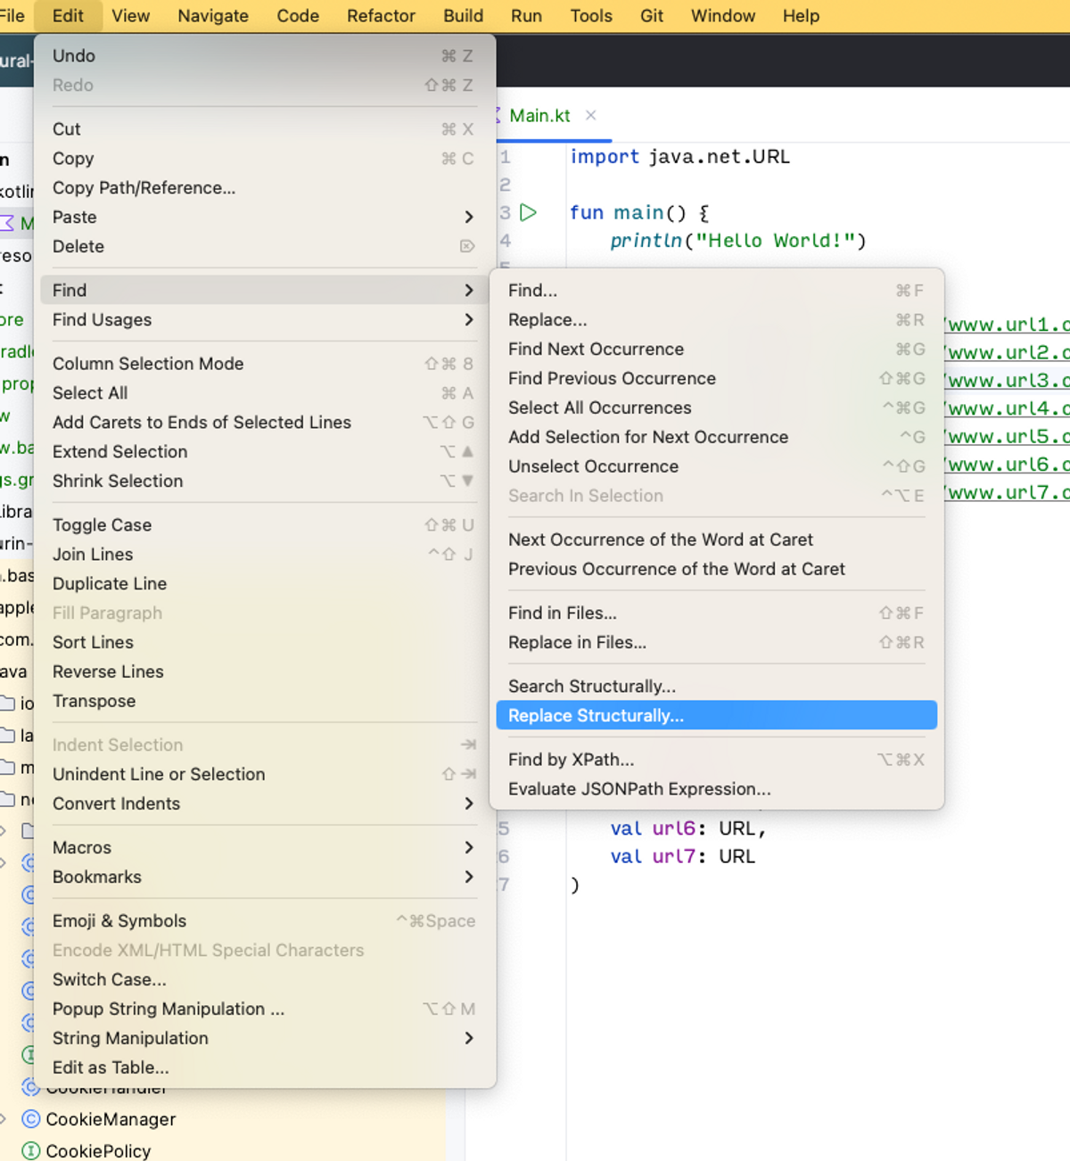Choose Add Selection for Next Occurrence
Image resolution: width=1070 pixels, height=1161 pixels.
coord(716,437)
